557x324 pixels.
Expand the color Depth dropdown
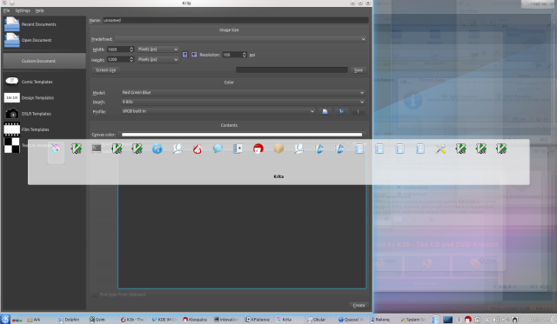243,102
